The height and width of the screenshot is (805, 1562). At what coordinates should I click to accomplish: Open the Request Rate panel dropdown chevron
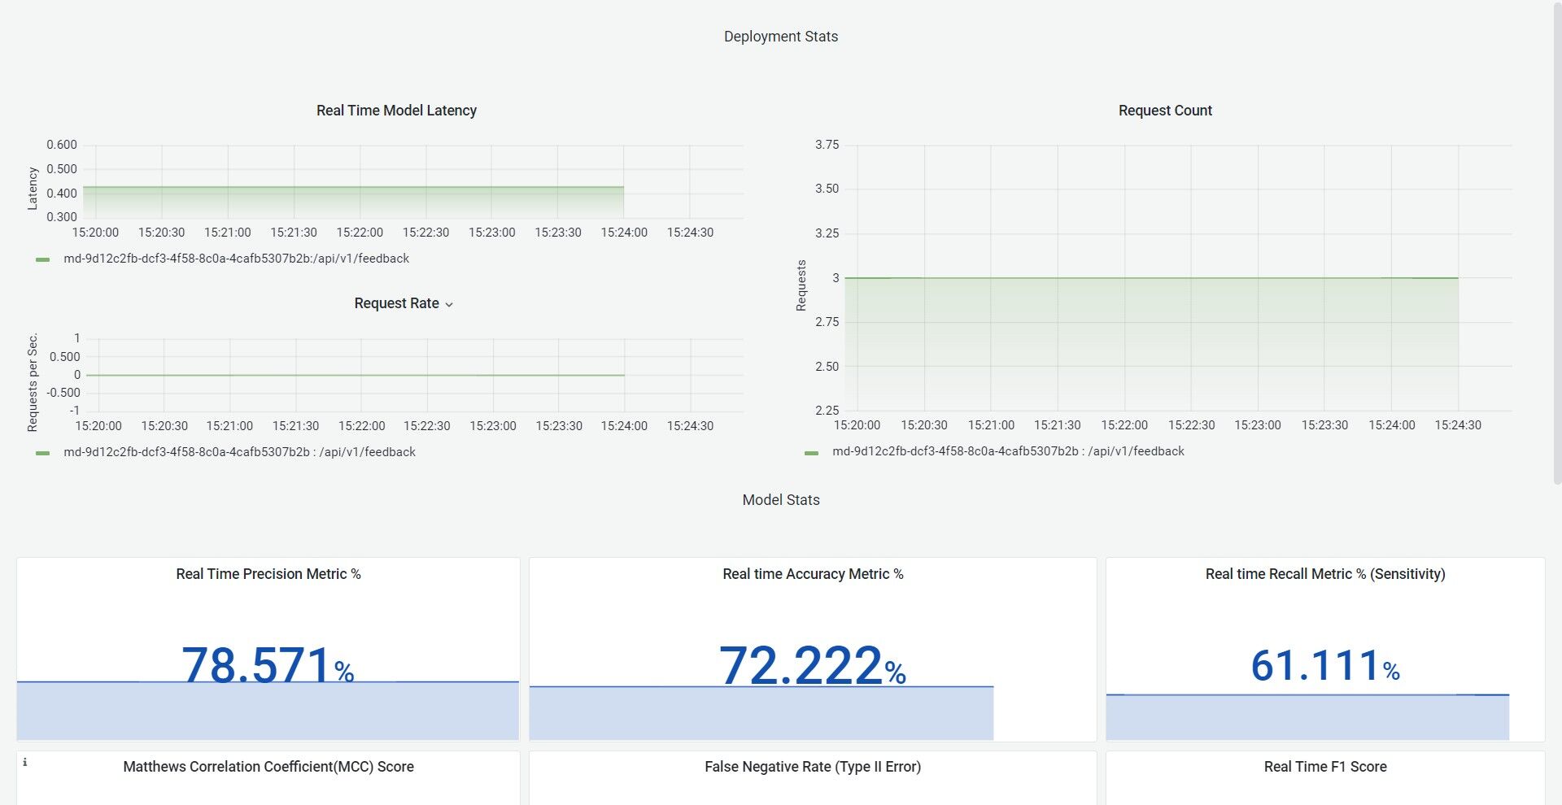[449, 304]
